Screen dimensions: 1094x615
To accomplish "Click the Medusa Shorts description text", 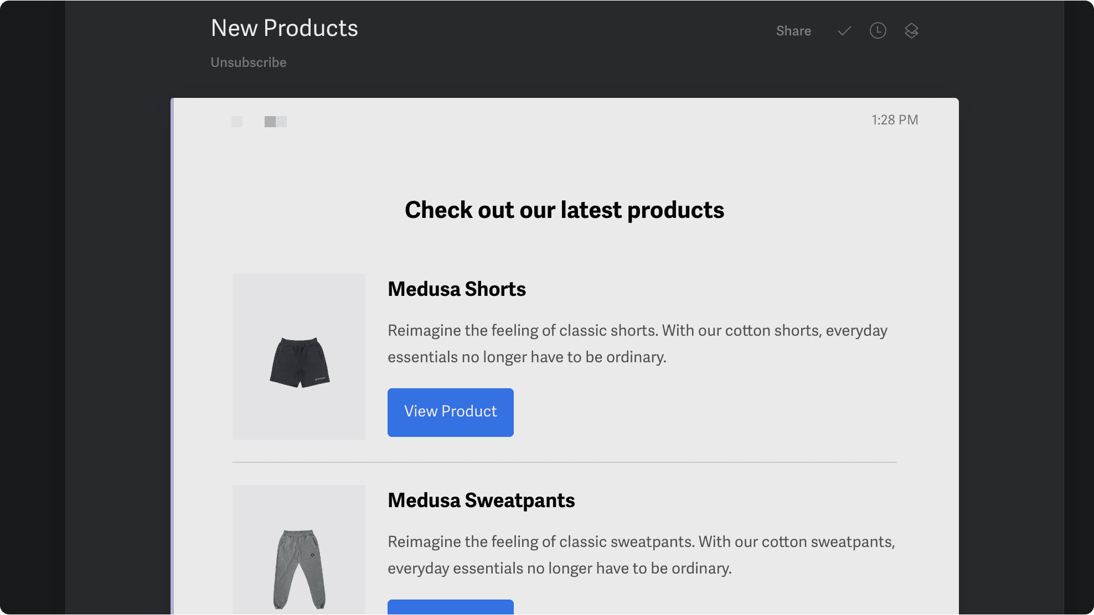I will click(x=637, y=343).
